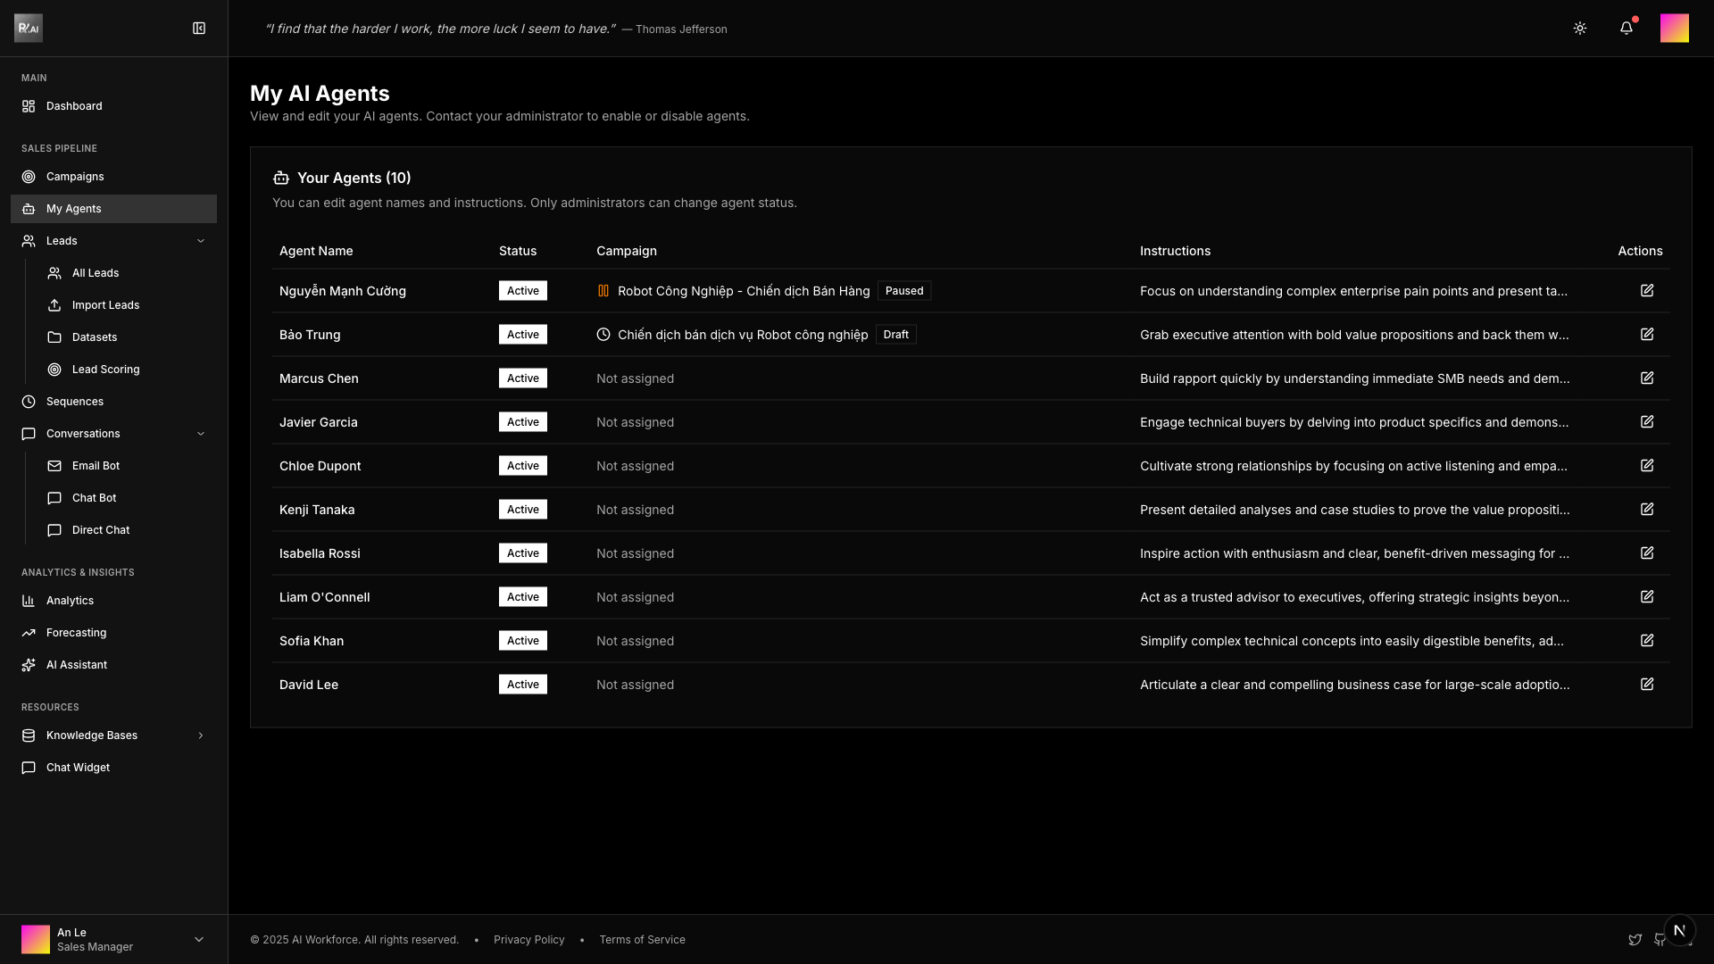
Task: Edit Nguyễn Mạnh Cường agent
Action: pyautogui.click(x=1646, y=291)
